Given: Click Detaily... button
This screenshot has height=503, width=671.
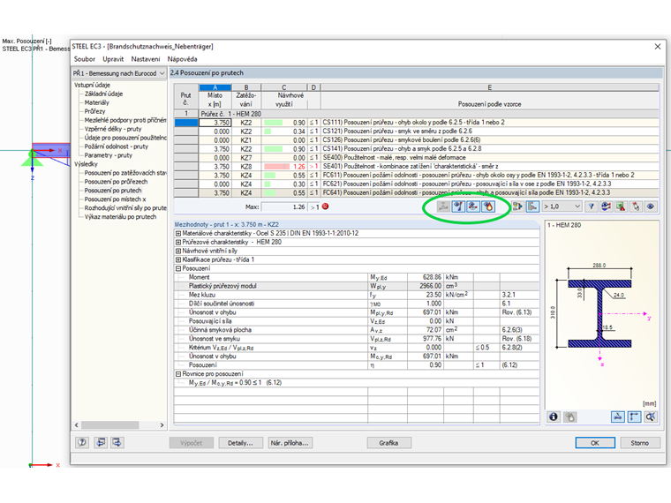Looking at the screenshot, I should tap(240, 443).
